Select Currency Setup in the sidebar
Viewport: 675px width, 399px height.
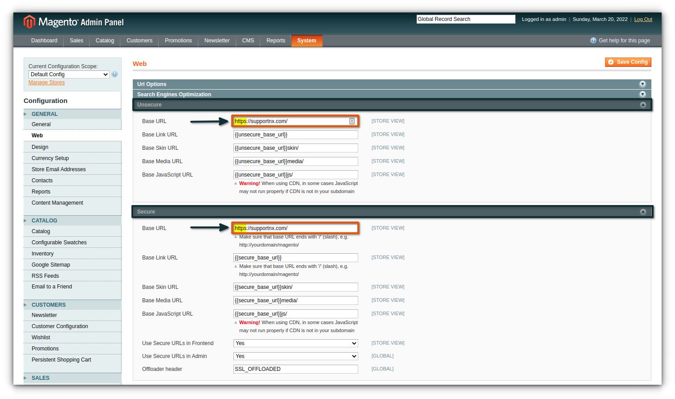pos(50,158)
